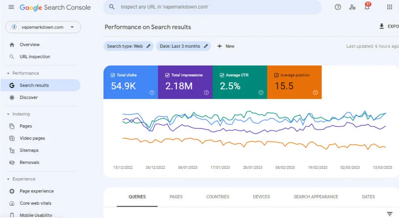
Task: Switch to the COUNTRIES tab
Action: [218, 197]
